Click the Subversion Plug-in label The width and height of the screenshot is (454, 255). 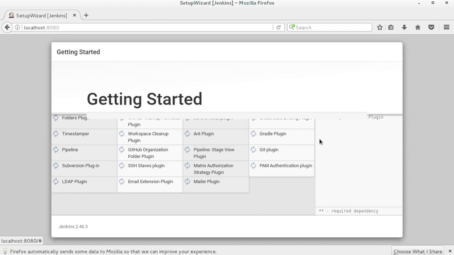(x=81, y=166)
